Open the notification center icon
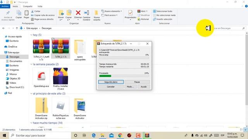 tap(243, 136)
